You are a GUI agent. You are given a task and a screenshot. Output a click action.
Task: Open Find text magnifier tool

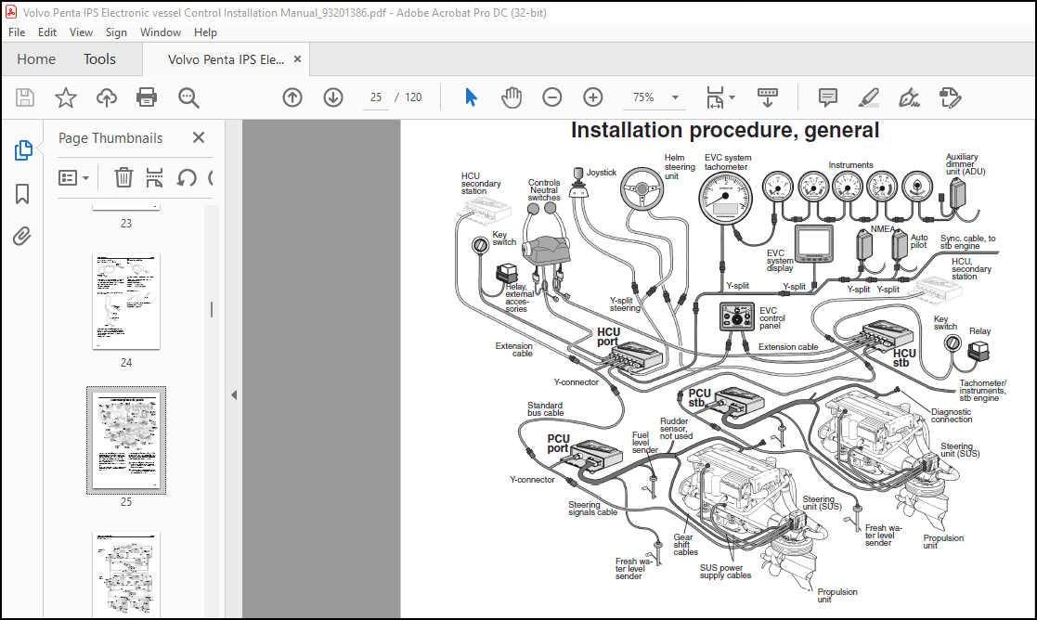pyautogui.click(x=188, y=97)
